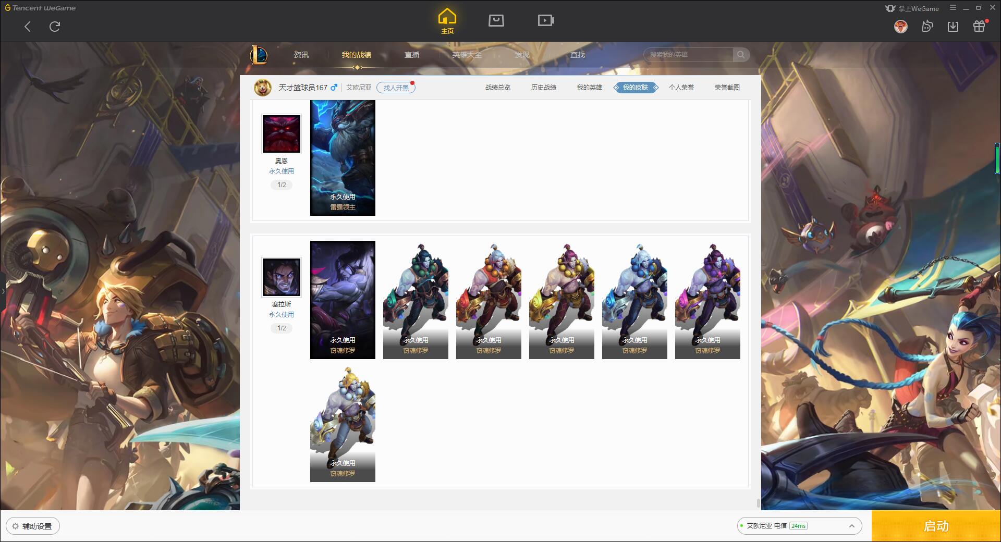Open the 辅助设置 button

(x=32, y=526)
